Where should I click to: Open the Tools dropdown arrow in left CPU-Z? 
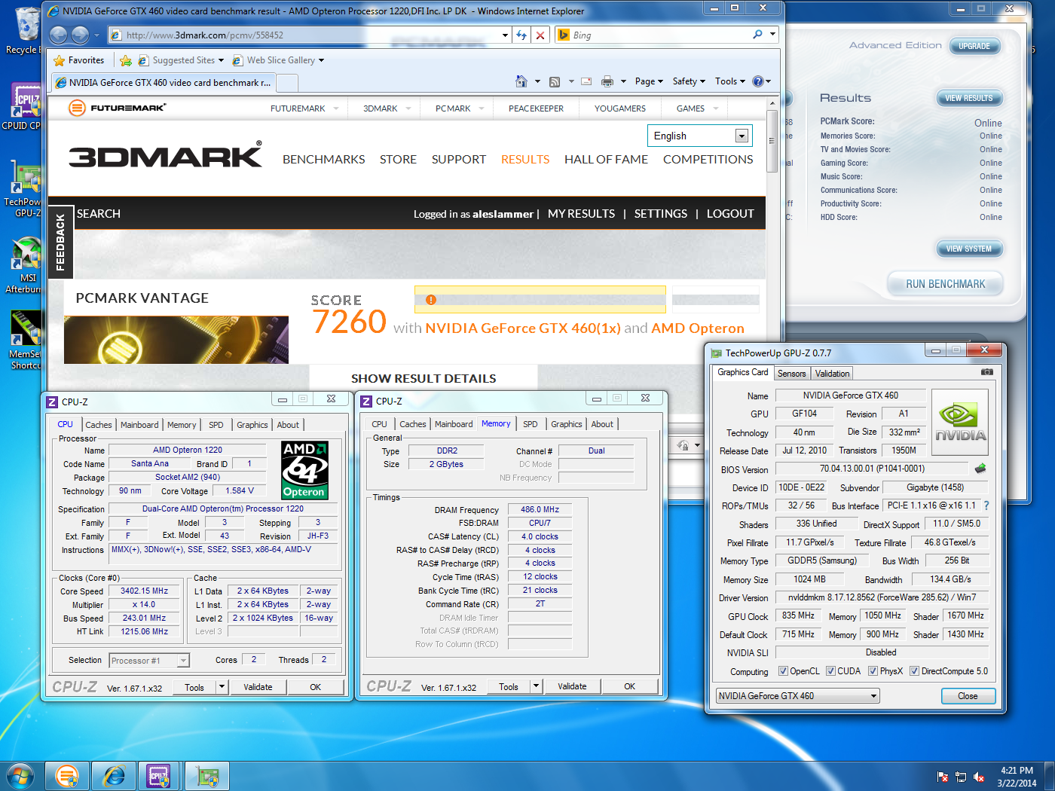222,686
